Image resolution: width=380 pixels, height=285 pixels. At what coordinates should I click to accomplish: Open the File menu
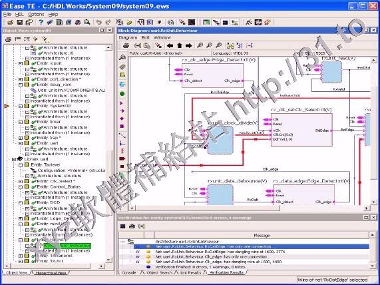pyautogui.click(x=7, y=14)
